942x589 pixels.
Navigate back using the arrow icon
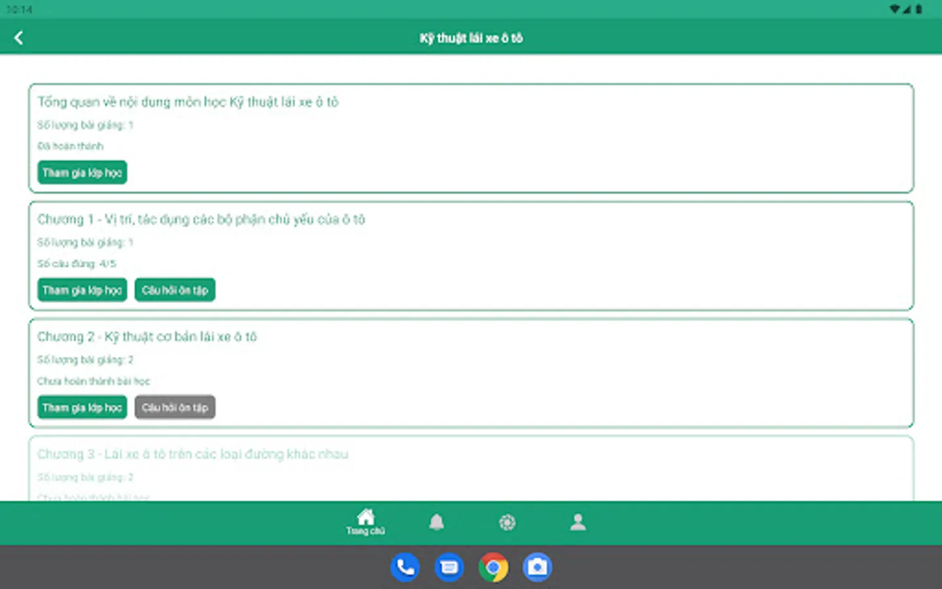pos(18,37)
